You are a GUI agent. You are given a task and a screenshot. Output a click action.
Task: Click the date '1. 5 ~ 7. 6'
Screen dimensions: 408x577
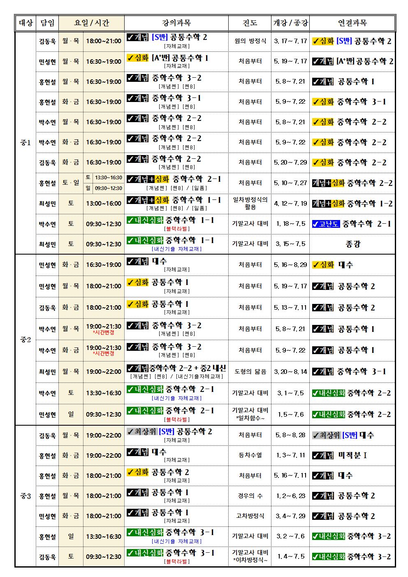[x=290, y=414]
